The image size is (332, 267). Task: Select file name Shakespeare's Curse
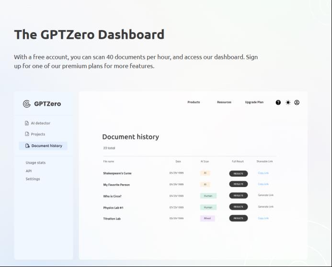pyautogui.click(x=117, y=173)
